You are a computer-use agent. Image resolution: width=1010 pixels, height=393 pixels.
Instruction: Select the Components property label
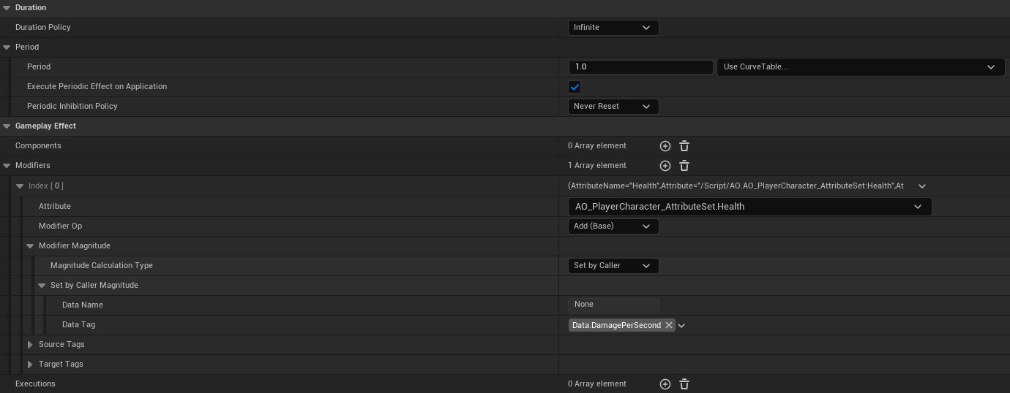[38, 145]
